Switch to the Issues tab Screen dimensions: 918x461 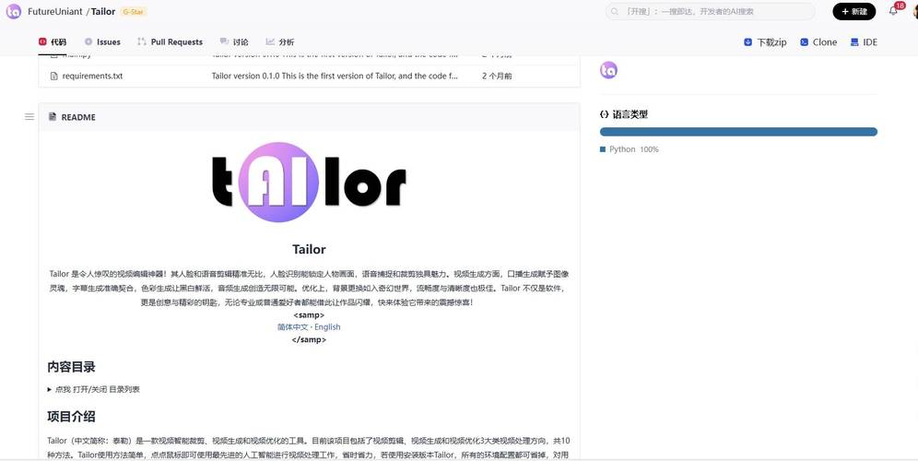[102, 42]
